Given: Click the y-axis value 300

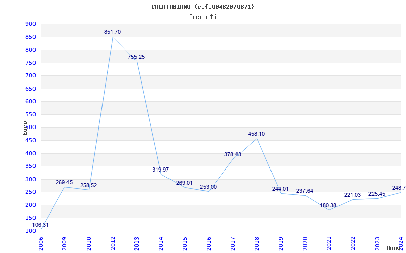Looking at the screenshot, I should coord(30,180).
